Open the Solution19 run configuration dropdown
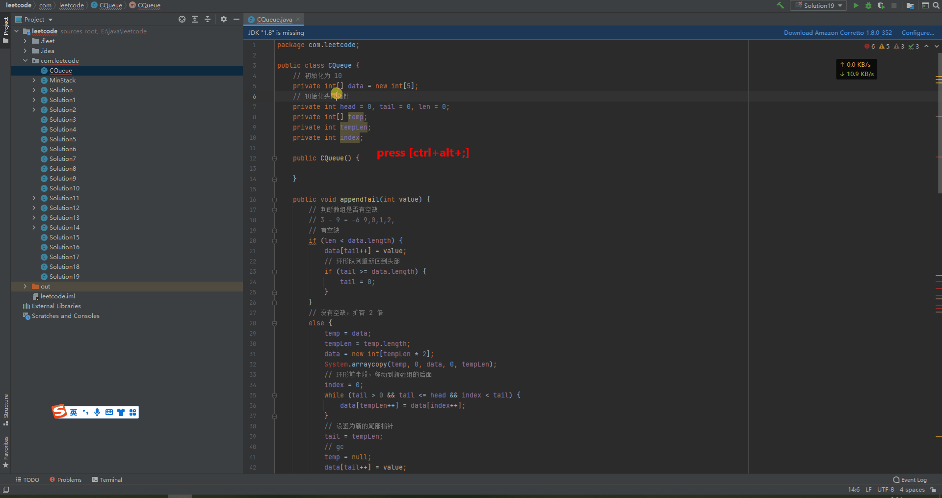The height and width of the screenshot is (498, 942). 819,5
